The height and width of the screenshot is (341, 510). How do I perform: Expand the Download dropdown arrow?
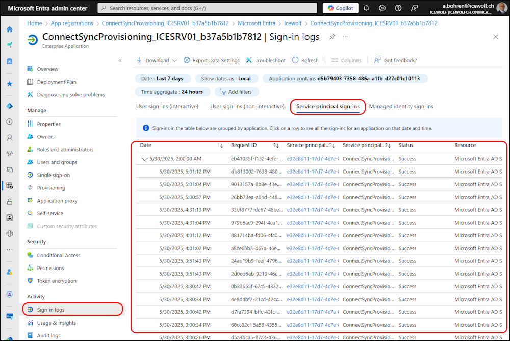pos(174,61)
